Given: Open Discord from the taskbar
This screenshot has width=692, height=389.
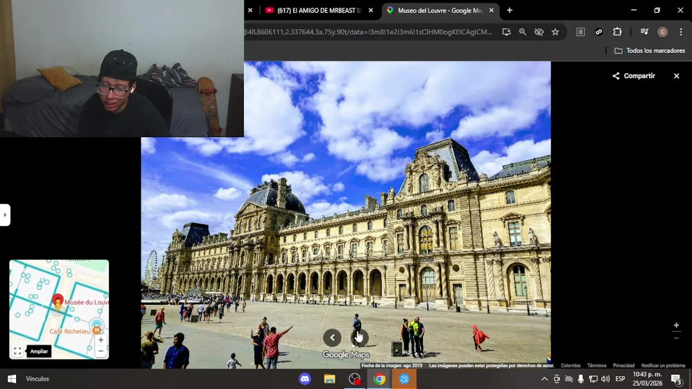Looking at the screenshot, I should coord(305,379).
